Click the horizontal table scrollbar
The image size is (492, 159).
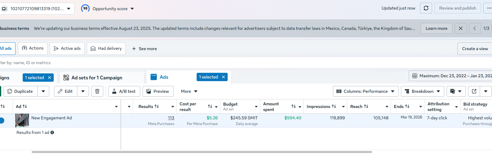click(202, 152)
